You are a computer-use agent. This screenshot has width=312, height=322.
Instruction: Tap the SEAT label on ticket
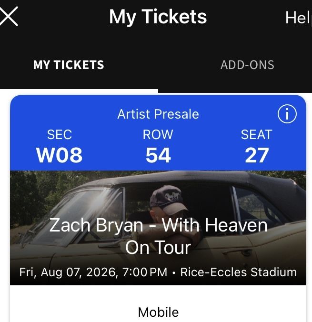[x=256, y=135]
